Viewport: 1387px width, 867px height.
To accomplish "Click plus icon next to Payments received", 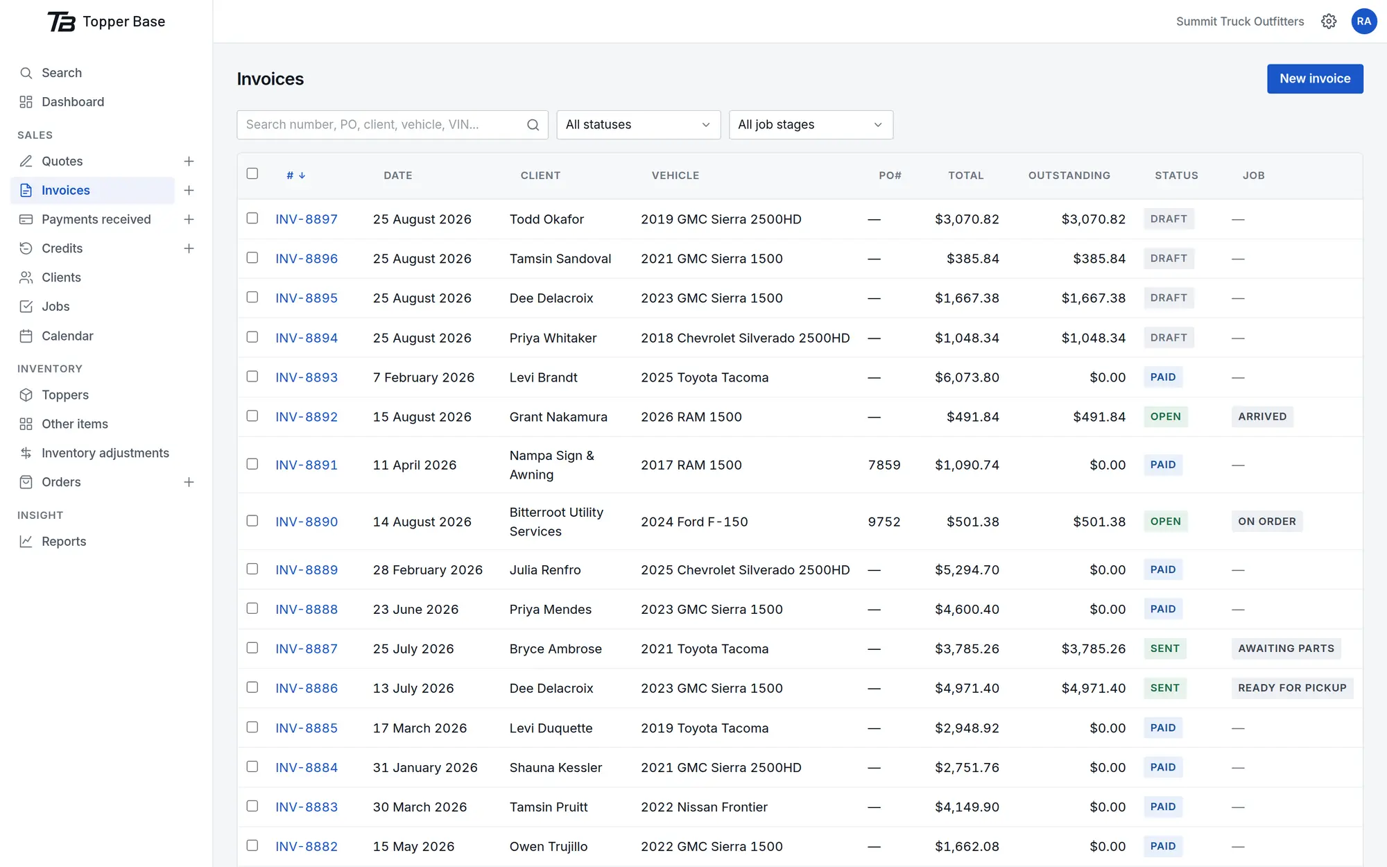I will click(x=189, y=219).
